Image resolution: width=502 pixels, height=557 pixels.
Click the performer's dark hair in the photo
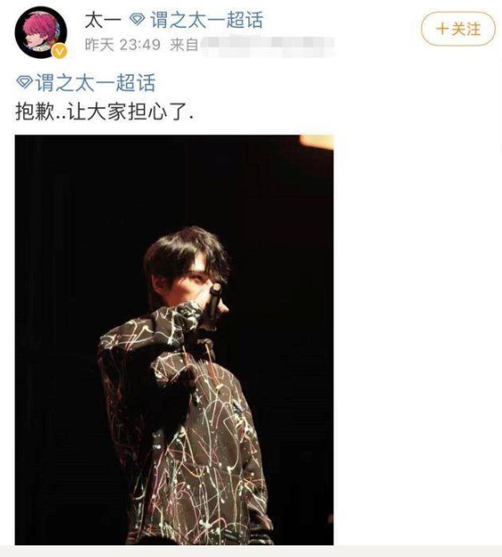pyautogui.click(x=187, y=254)
